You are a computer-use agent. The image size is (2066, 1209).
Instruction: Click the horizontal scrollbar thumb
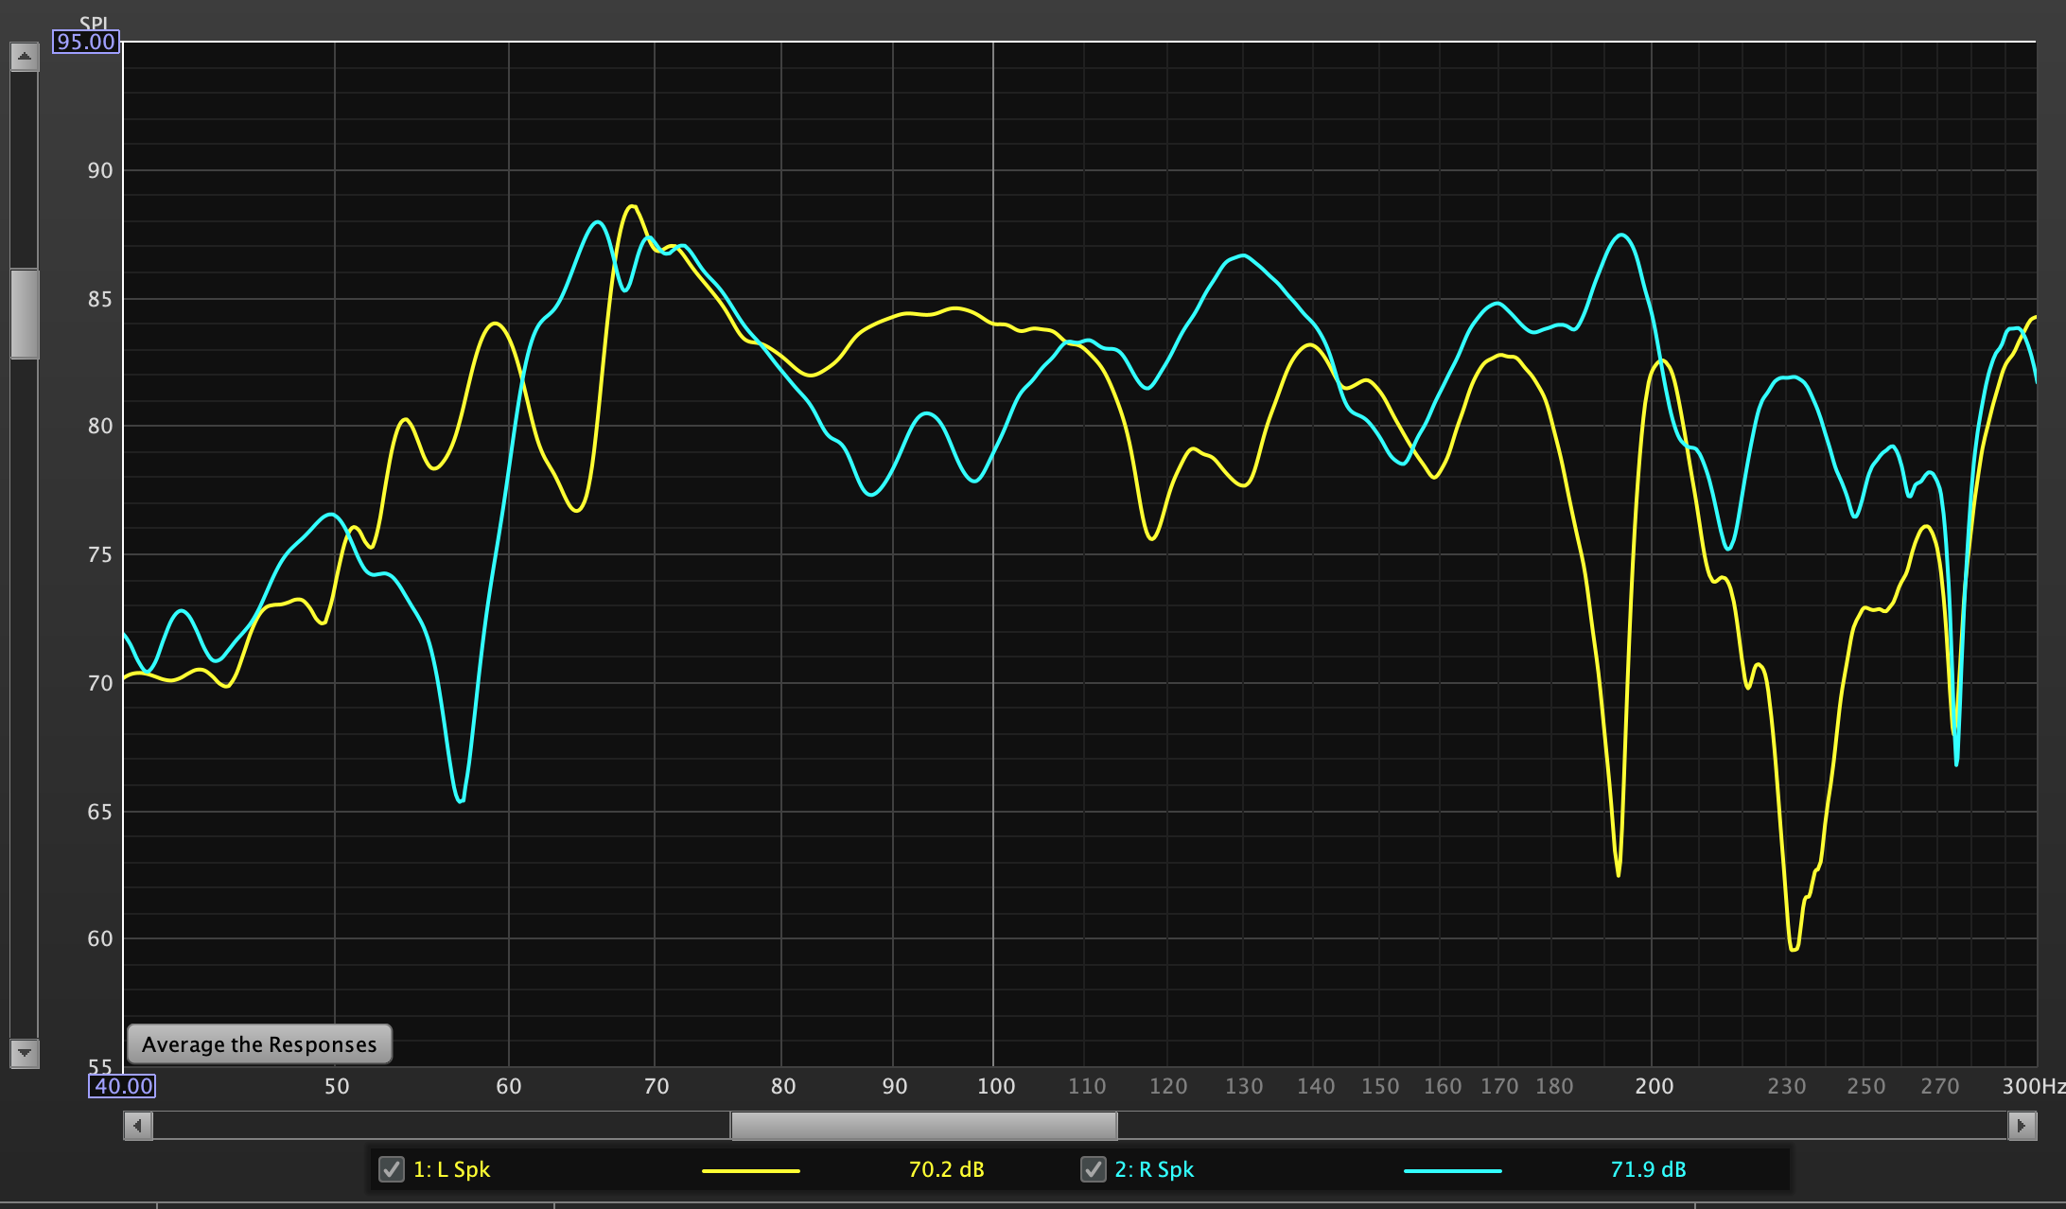[924, 1126]
